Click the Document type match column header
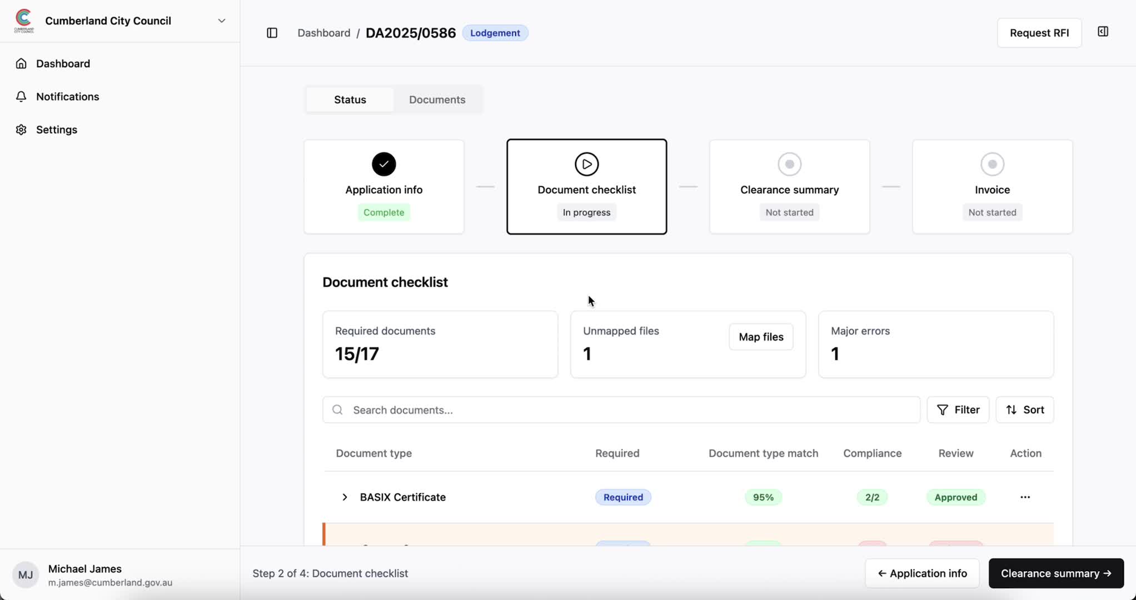 coord(764,453)
